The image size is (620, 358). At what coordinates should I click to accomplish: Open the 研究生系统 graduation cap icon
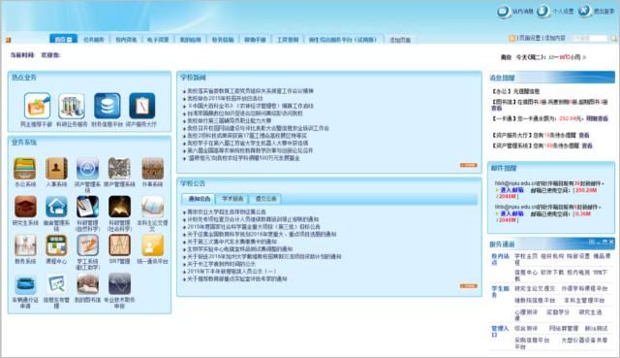point(25,207)
